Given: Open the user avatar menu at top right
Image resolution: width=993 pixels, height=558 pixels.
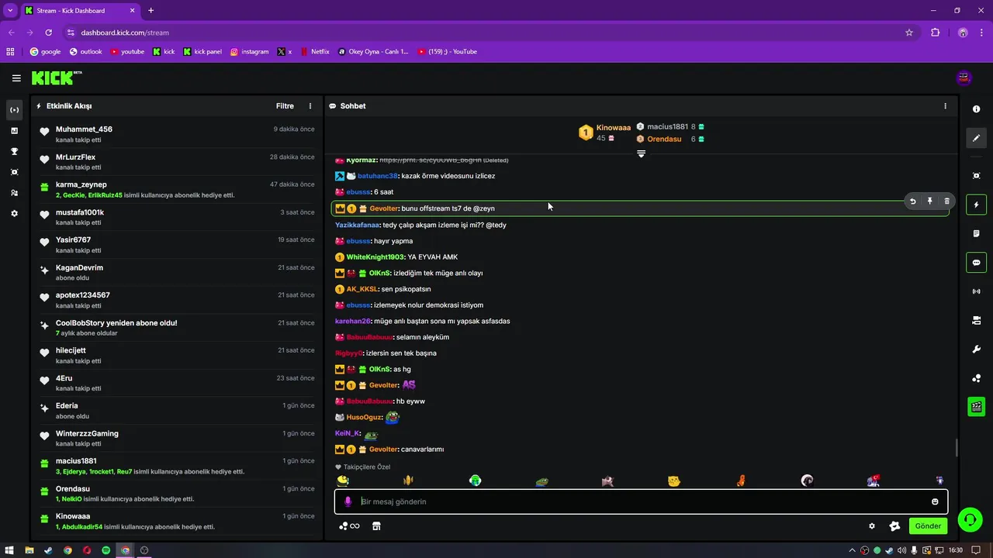Looking at the screenshot, I should coord(964,77).
